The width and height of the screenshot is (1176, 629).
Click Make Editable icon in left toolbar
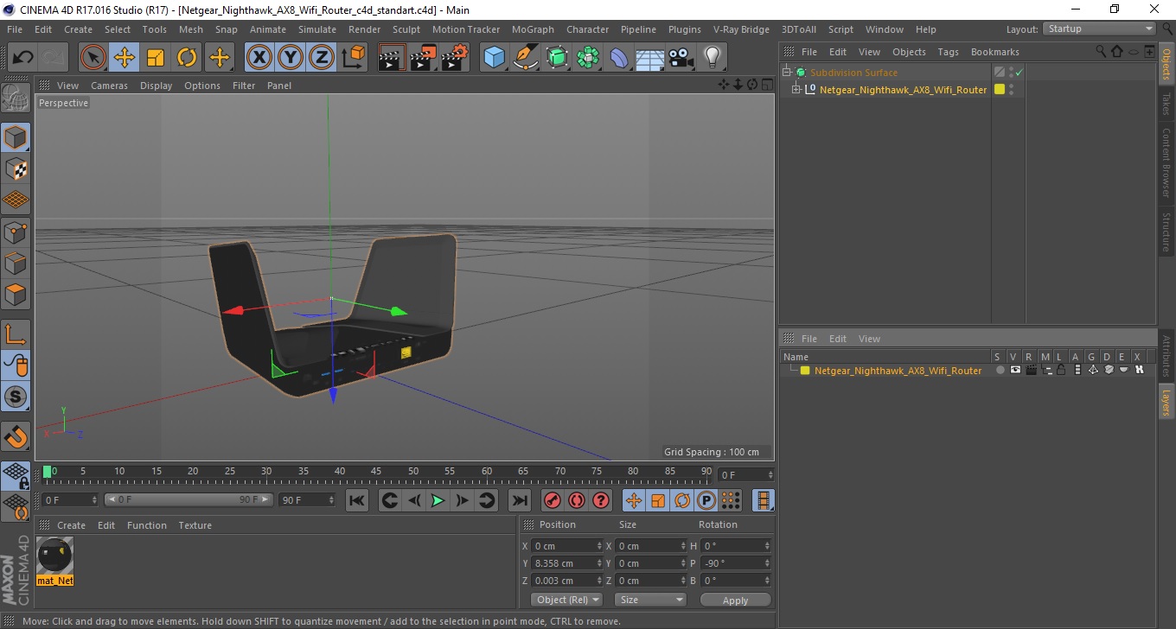pos(16,98)
